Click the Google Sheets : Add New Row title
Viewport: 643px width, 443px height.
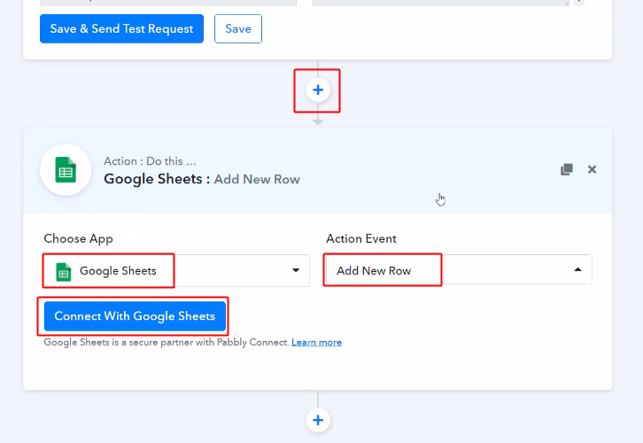click(202, 179)
